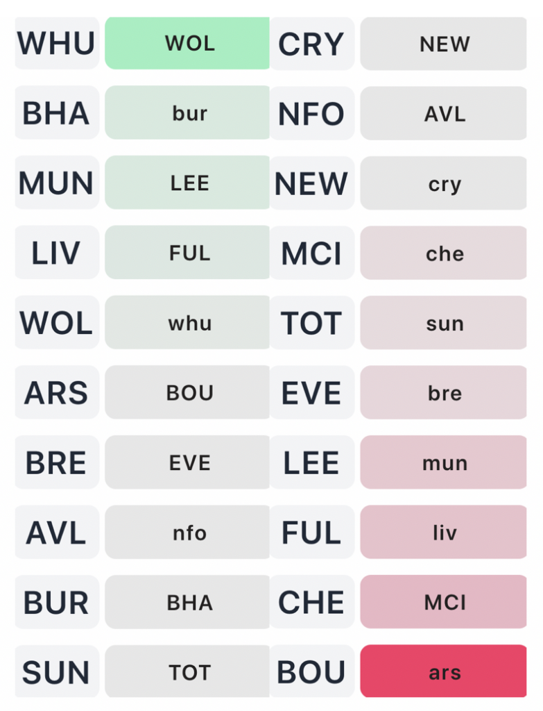
Task: Select the 'mun' fixture cell beside LEE
Action: coord(443,463)
